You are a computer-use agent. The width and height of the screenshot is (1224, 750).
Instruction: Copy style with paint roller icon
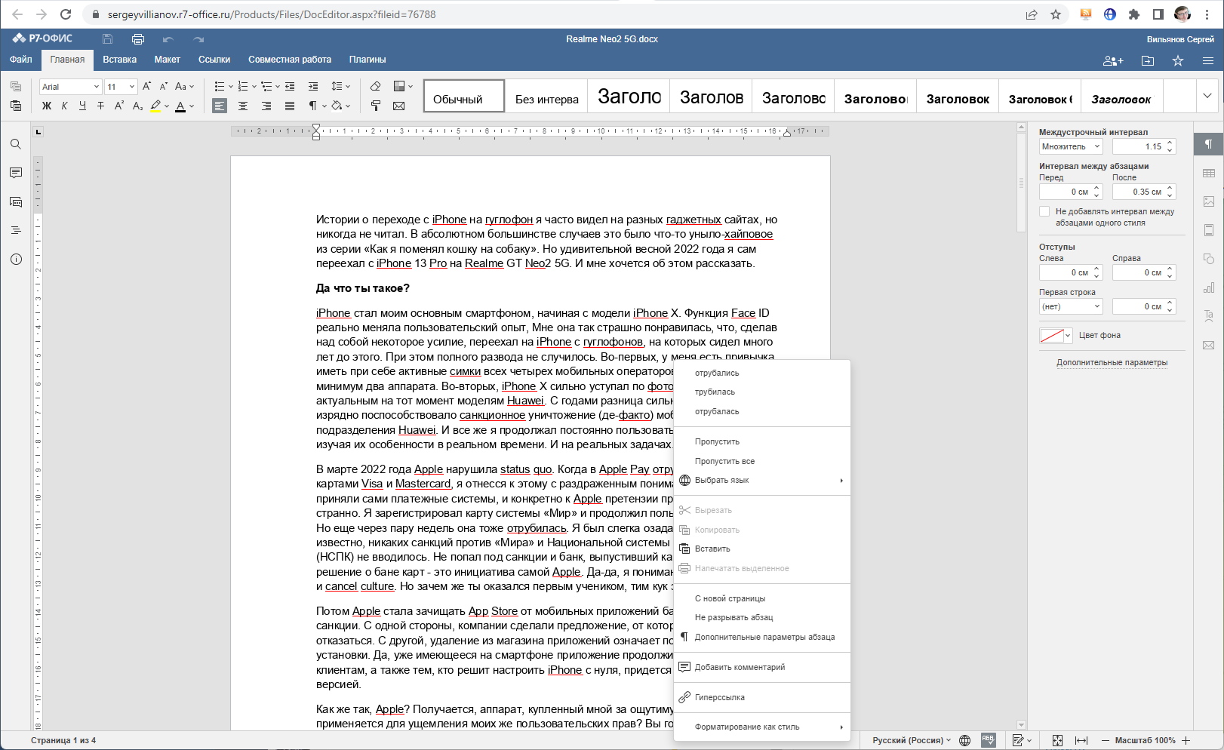click(x=376, y=106)
